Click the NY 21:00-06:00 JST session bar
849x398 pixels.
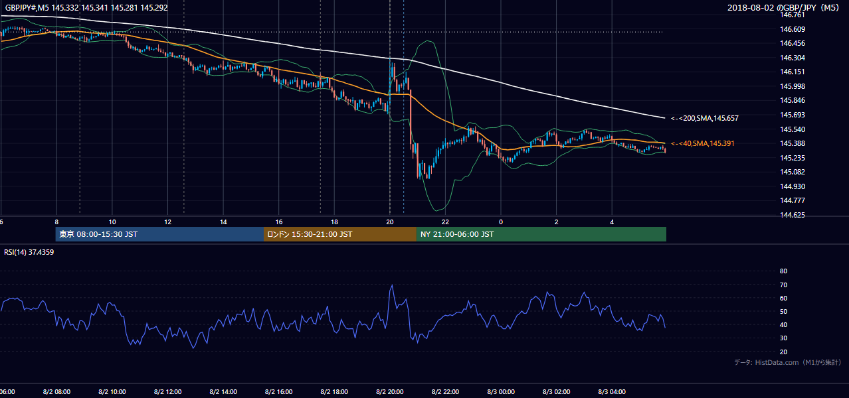click(x=541, y=234)
